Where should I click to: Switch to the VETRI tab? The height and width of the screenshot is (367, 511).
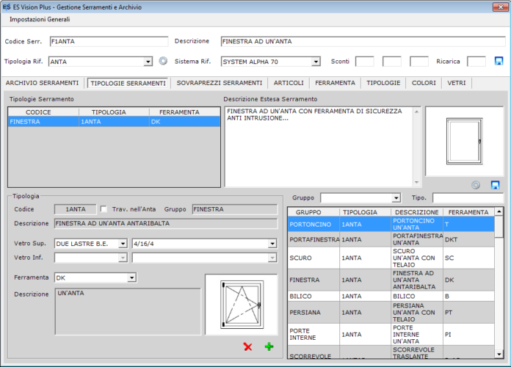(456, 83)
